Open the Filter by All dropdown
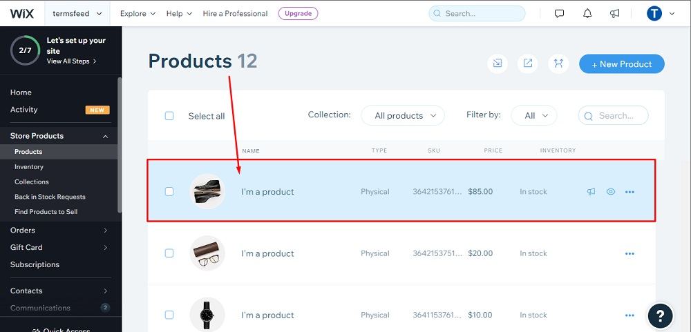 [534, 115]
